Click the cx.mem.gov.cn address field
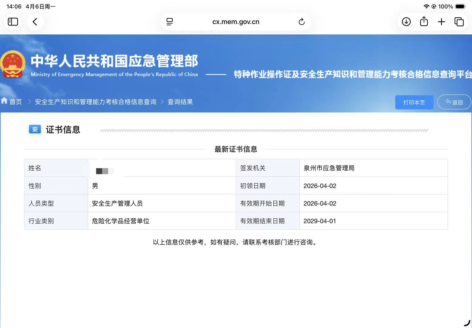The width and height of the screenshot is (472, 328). click(236, 22)
